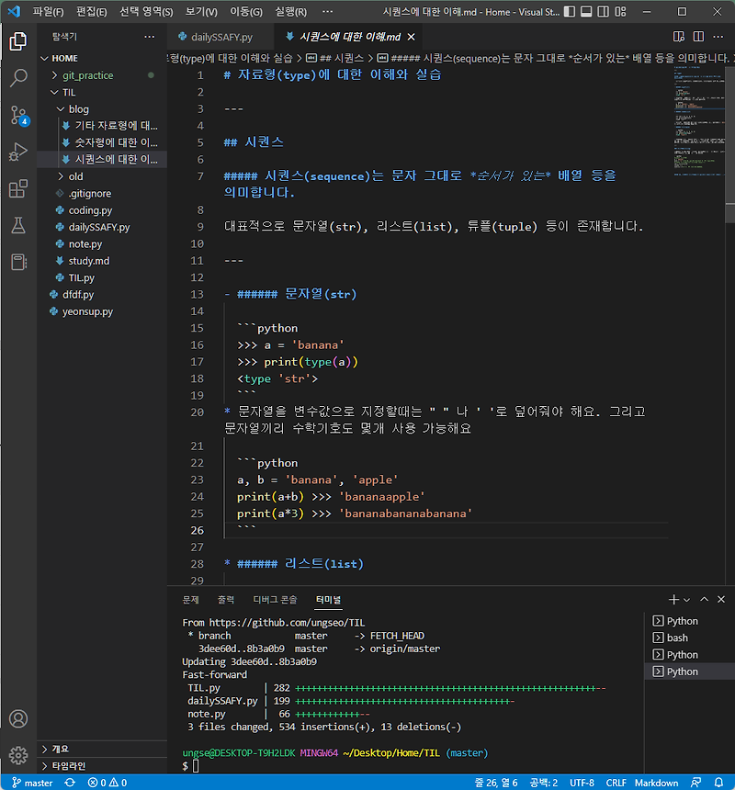
Task: Open the Extensions view
Action: [19, 189]
